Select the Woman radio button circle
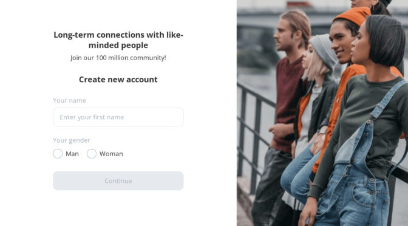408x226 pixels. pos(92,154)
